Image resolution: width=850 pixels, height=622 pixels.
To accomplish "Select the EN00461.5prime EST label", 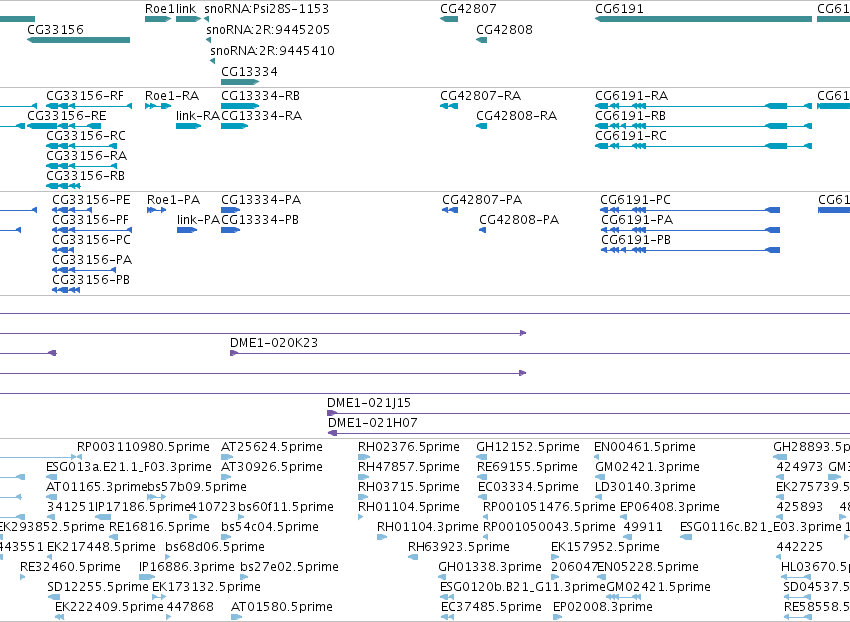I will 645,447.
